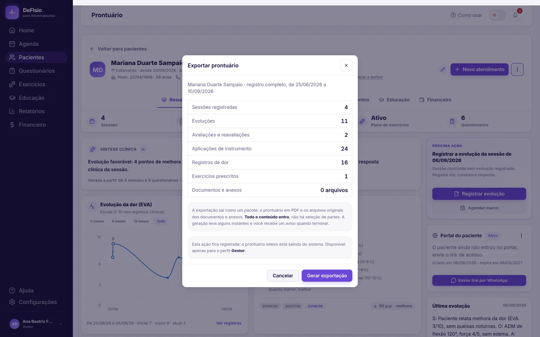This screenshot has width=540, height=337.
Task: Click the Educação graduation cap icon
Action: (x=12, y=98)
